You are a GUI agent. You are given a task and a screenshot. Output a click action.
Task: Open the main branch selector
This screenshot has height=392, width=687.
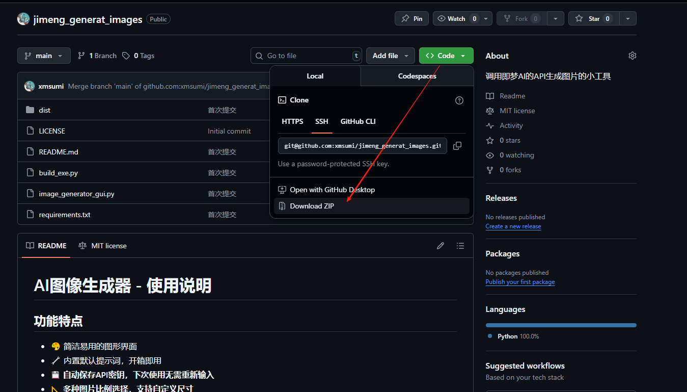click(x=44, y=56)
